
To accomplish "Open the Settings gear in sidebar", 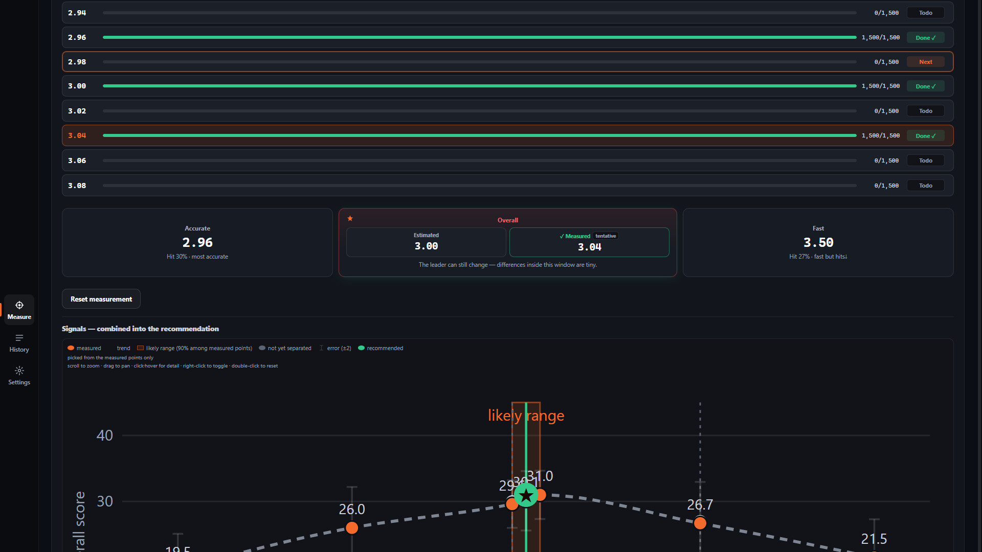I will click(19, 376).
